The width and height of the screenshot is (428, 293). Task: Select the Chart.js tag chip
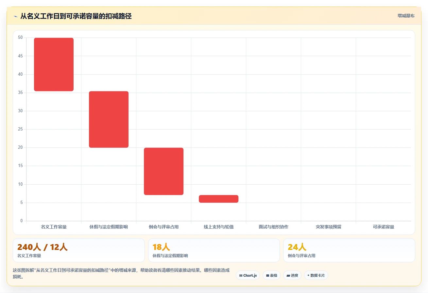pyautogui.click(x=248, y=275)
